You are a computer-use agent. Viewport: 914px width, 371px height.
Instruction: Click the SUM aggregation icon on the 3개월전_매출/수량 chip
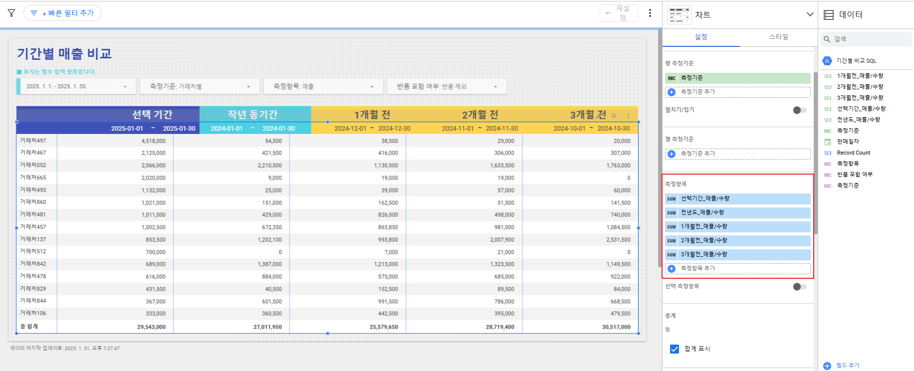[x=672, y=254]
